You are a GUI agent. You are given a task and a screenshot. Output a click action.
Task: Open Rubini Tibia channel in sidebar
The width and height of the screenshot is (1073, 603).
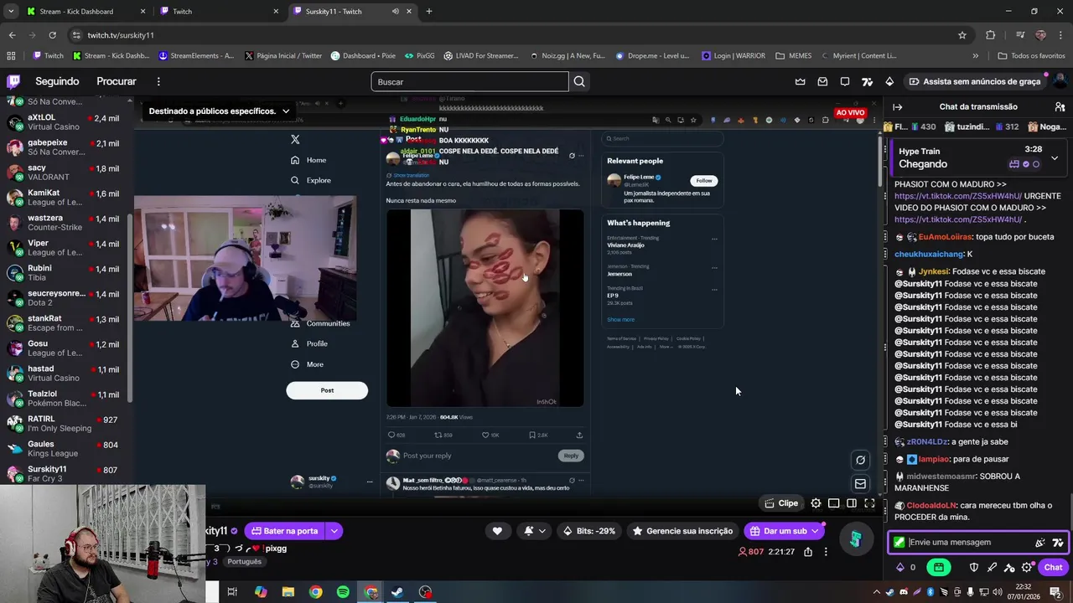65,273
